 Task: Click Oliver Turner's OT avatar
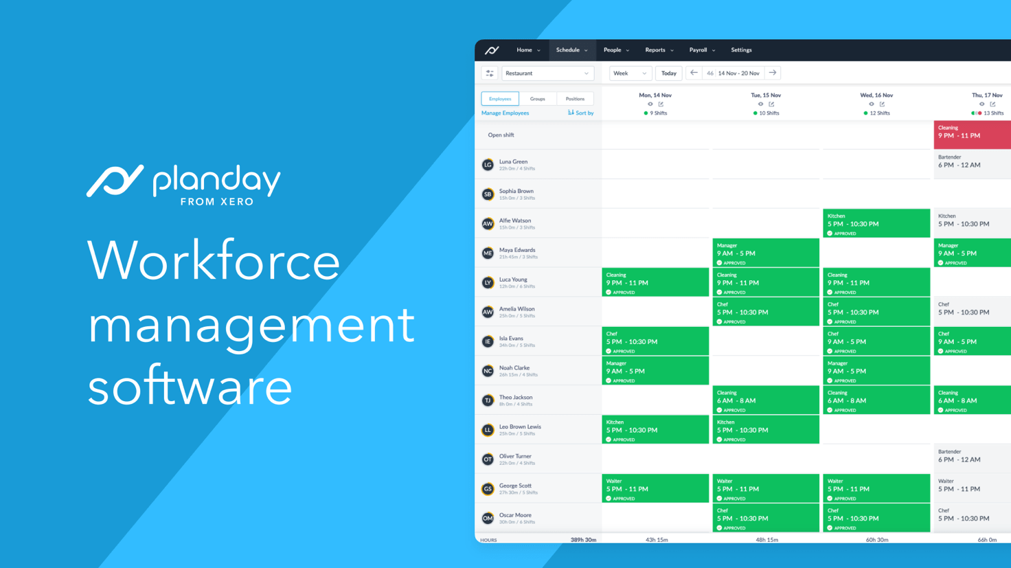[488, 459]
